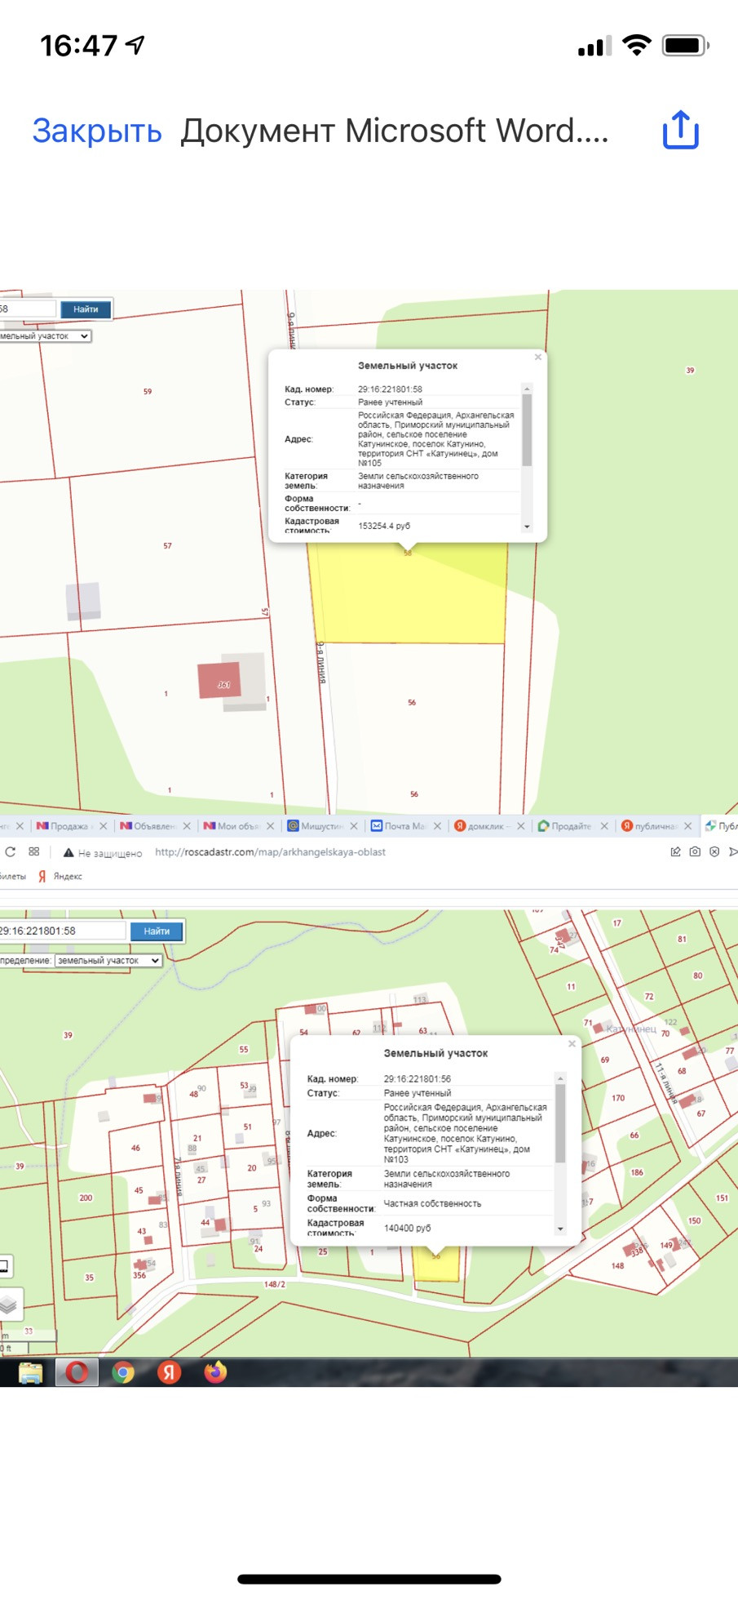This screenshot has height=1600, width=738.
Task: Click the red building labeled 361 in the upper map
Action: (x=219, y=681)
